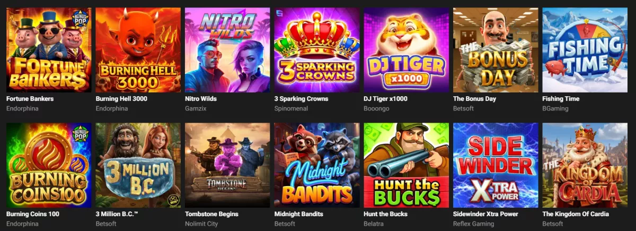The image size is (636, 231).
Task: Click the Nolimit City provider text
Action: [x=201, y=224]
